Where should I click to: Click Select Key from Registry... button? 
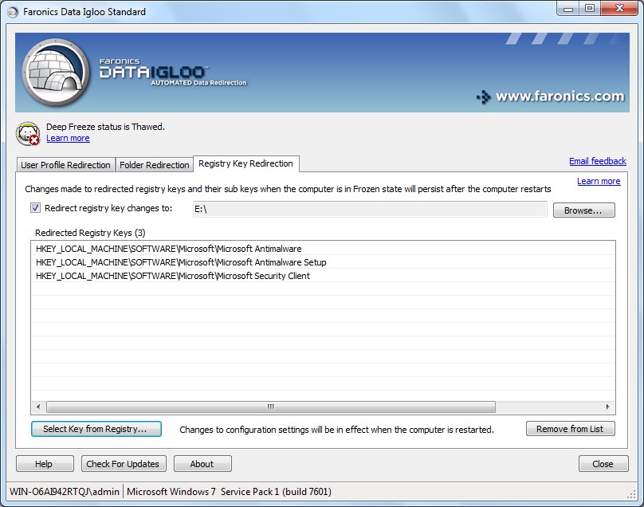click(x=96, y=429)
